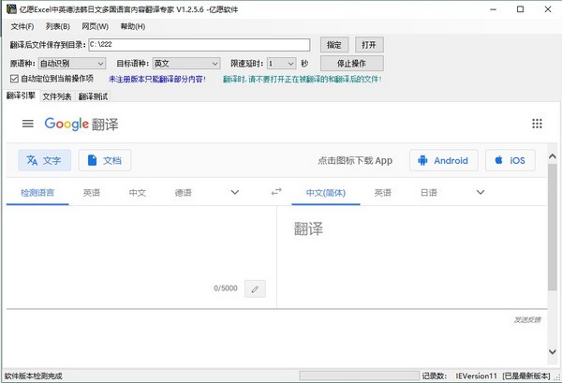Viewport: 562px width, 383px height.
Task: Click the scrollbar down arrow
Action: (x=553, y=351)
